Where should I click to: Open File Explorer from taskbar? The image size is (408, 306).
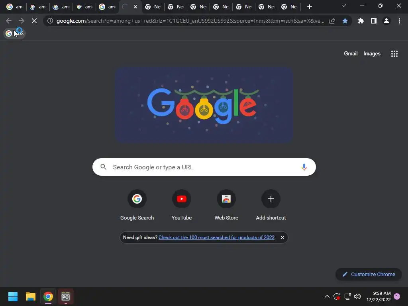[30, 296]
